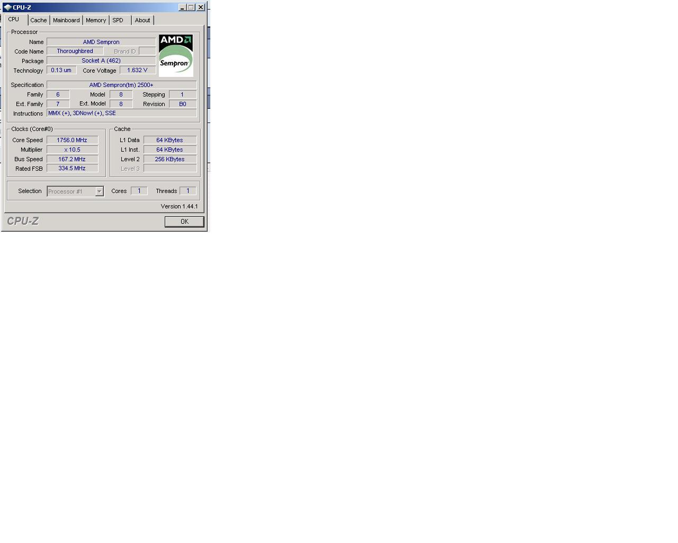Click the empty Level 3 cache field
678x543 pixels.
pyautogui.click(x=169, y=168)
